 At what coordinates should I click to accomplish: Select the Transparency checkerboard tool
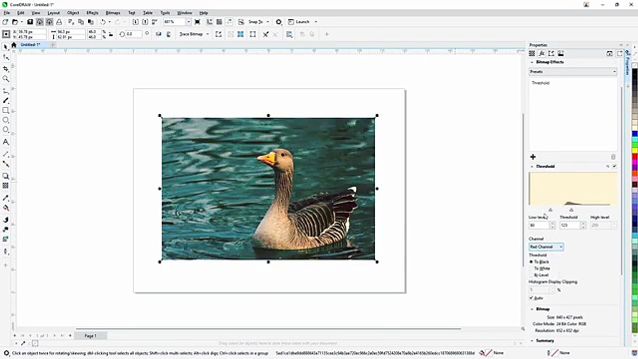pyautogui.click(x=6, y=185)
